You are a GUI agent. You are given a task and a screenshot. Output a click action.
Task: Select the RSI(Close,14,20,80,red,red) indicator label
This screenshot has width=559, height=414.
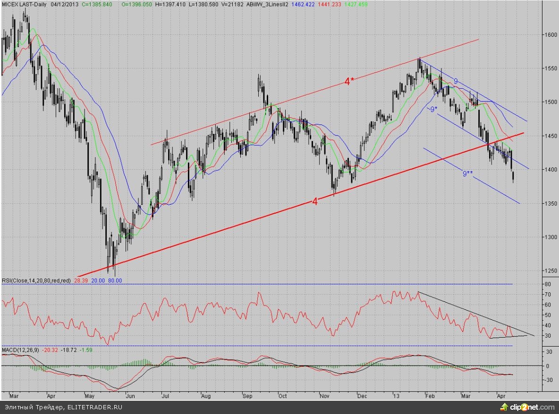click(x=36, y=280)
